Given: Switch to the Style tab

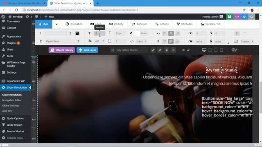Looking at the screenshot, I should pyautogui.click(x=44, y=24).
